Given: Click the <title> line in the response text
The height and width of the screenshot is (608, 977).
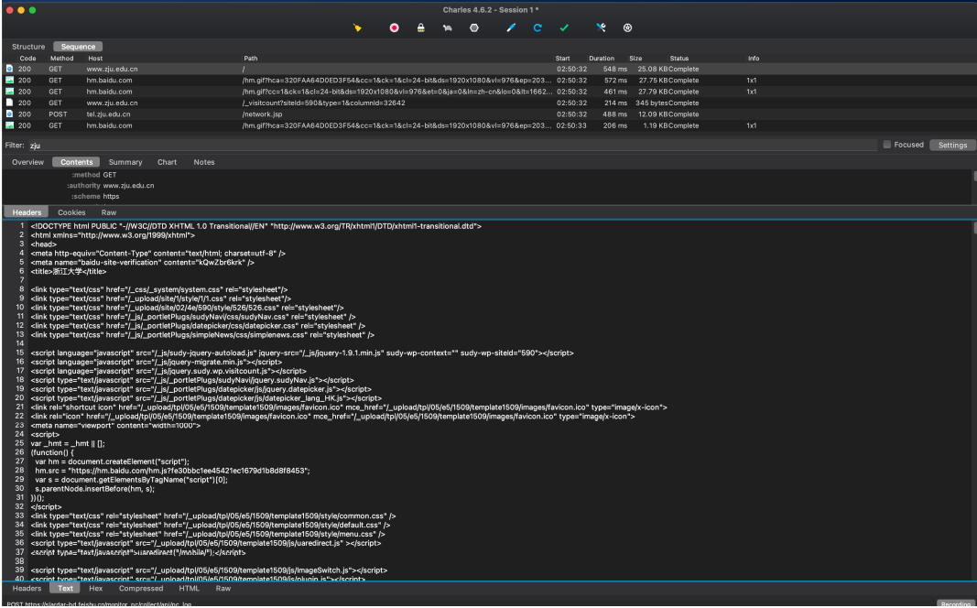Looking at the screenshot, I should click(69, 272).
